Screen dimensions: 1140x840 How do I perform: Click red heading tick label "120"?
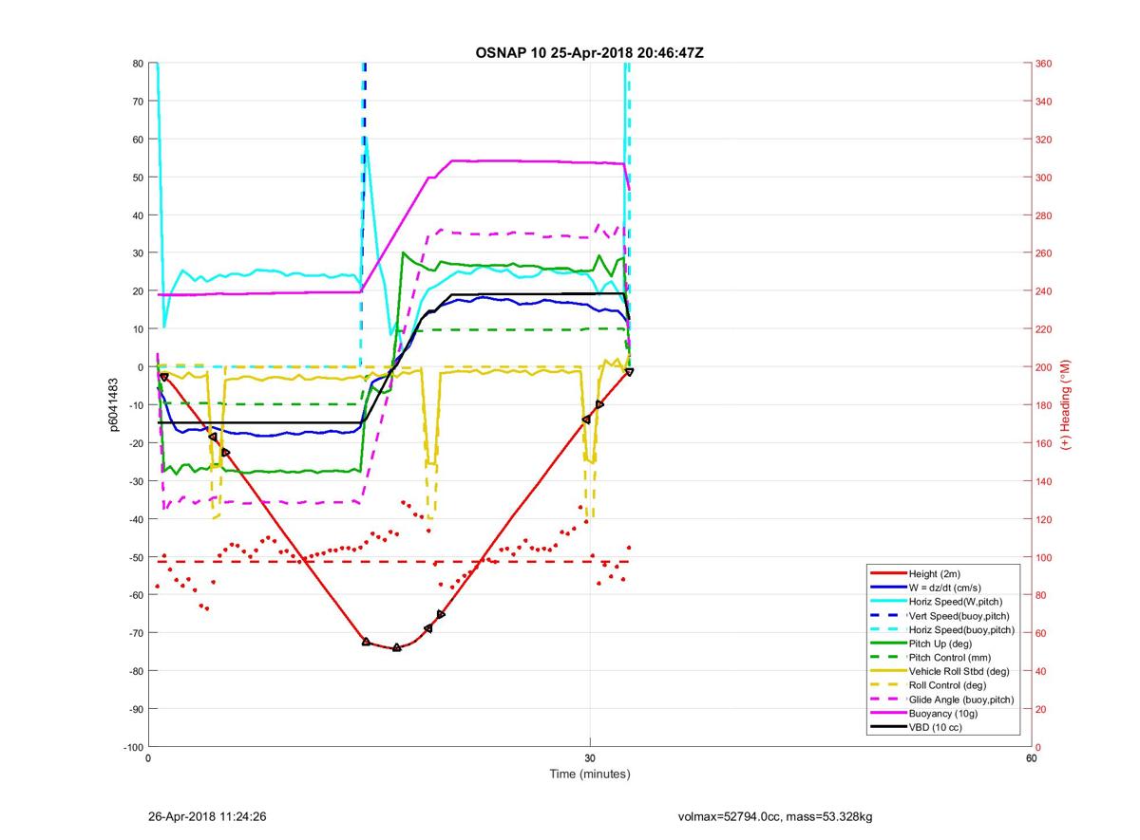pos(1045,519)
